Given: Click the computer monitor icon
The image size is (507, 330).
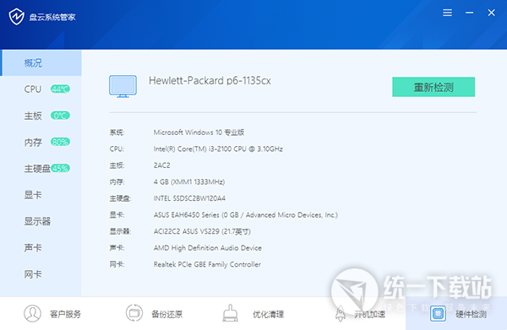Looking at the screenshot, I should point(123,86).
